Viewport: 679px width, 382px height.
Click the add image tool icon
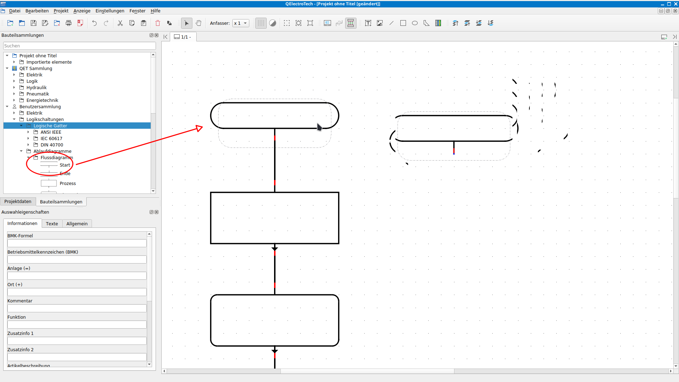point(380,23)
